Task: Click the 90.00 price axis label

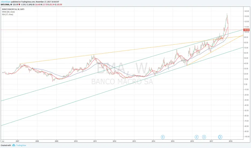Action: [246, 37]
